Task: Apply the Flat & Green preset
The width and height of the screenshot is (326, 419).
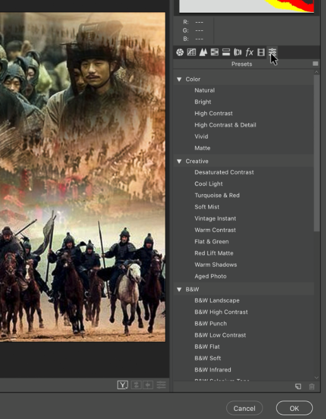Action: [x=211, y=242]
